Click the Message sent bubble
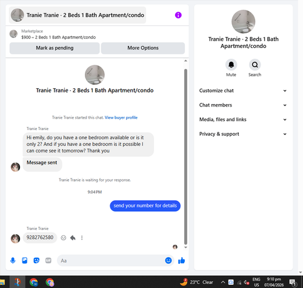The height and width of the screenshot is (288, 303). [x=42, y=165]
